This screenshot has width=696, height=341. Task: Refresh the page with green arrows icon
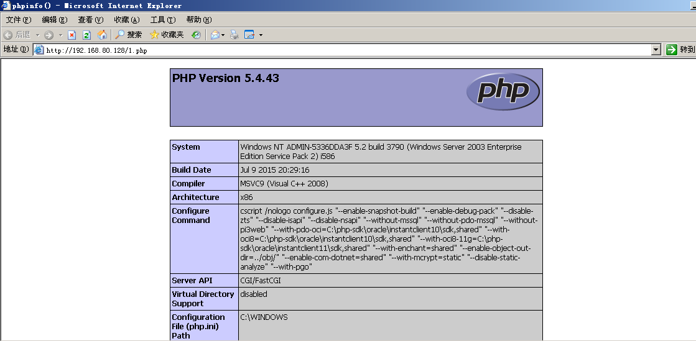(x=87, y=35)
